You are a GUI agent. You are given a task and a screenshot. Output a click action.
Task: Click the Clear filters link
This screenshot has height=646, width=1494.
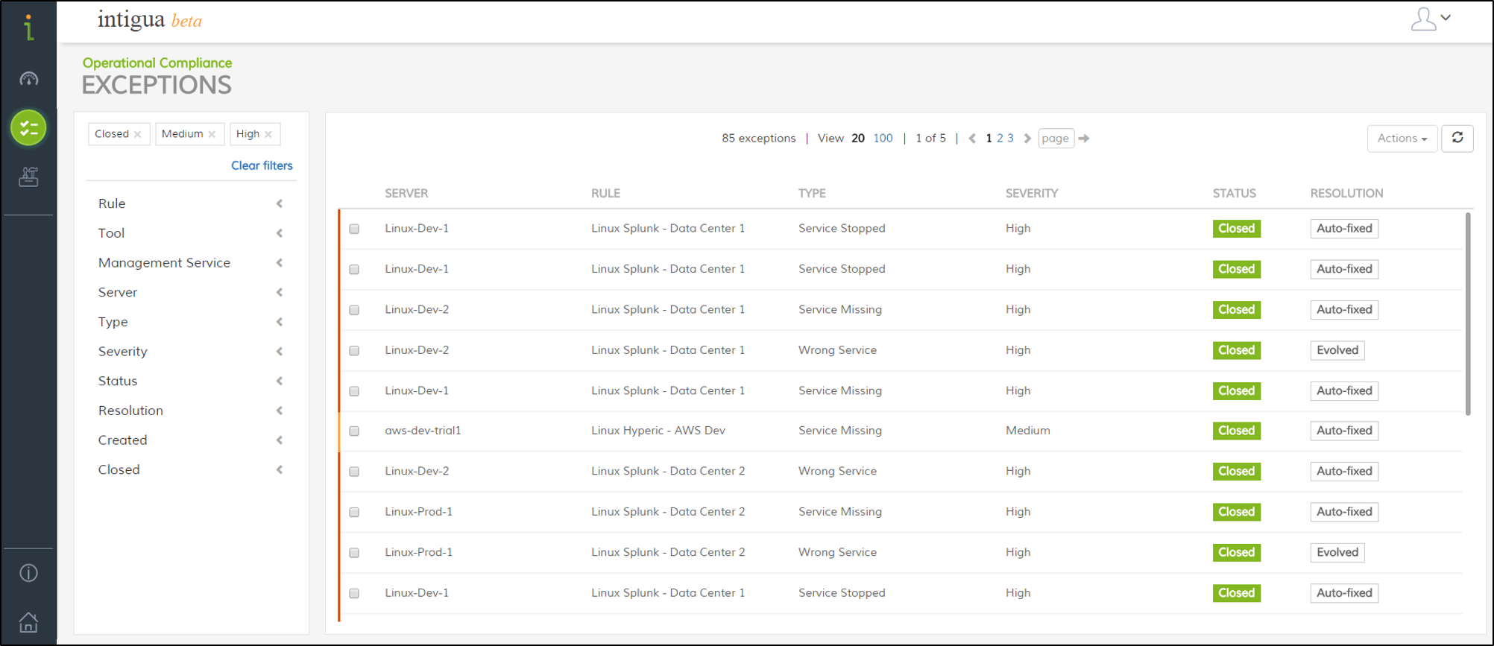click(262, 165)
